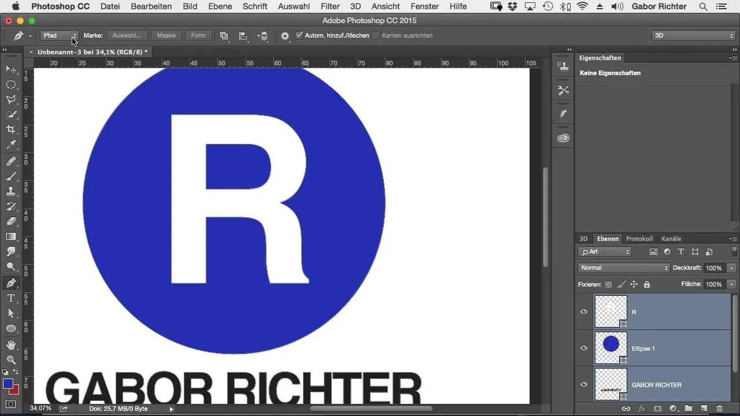The image size is (740, 416).
Task: Open the Filter menu
Action: coord(330,6)
